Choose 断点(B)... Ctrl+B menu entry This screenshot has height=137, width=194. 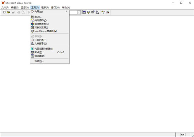pos(49,52)
